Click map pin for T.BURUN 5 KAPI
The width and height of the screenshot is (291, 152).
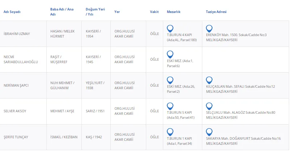(170, 106)
